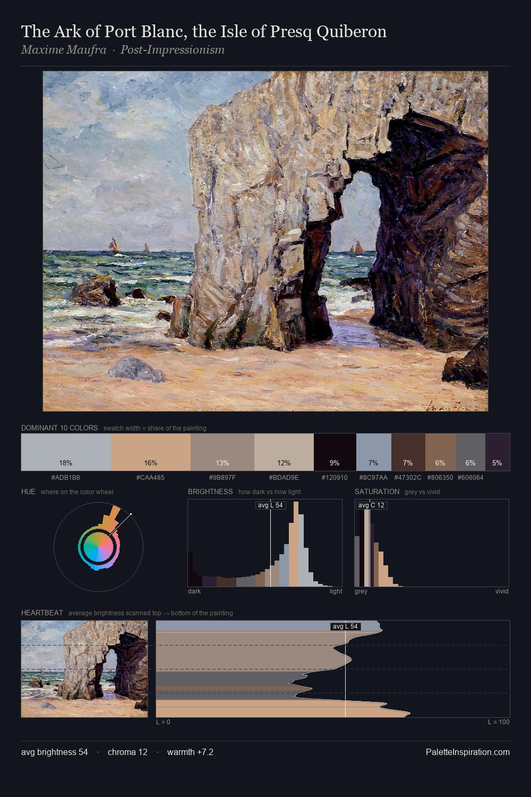Click the 'vivid' saturation axis label
This screenshot has width=531, height=797.
tap(502, 591)
